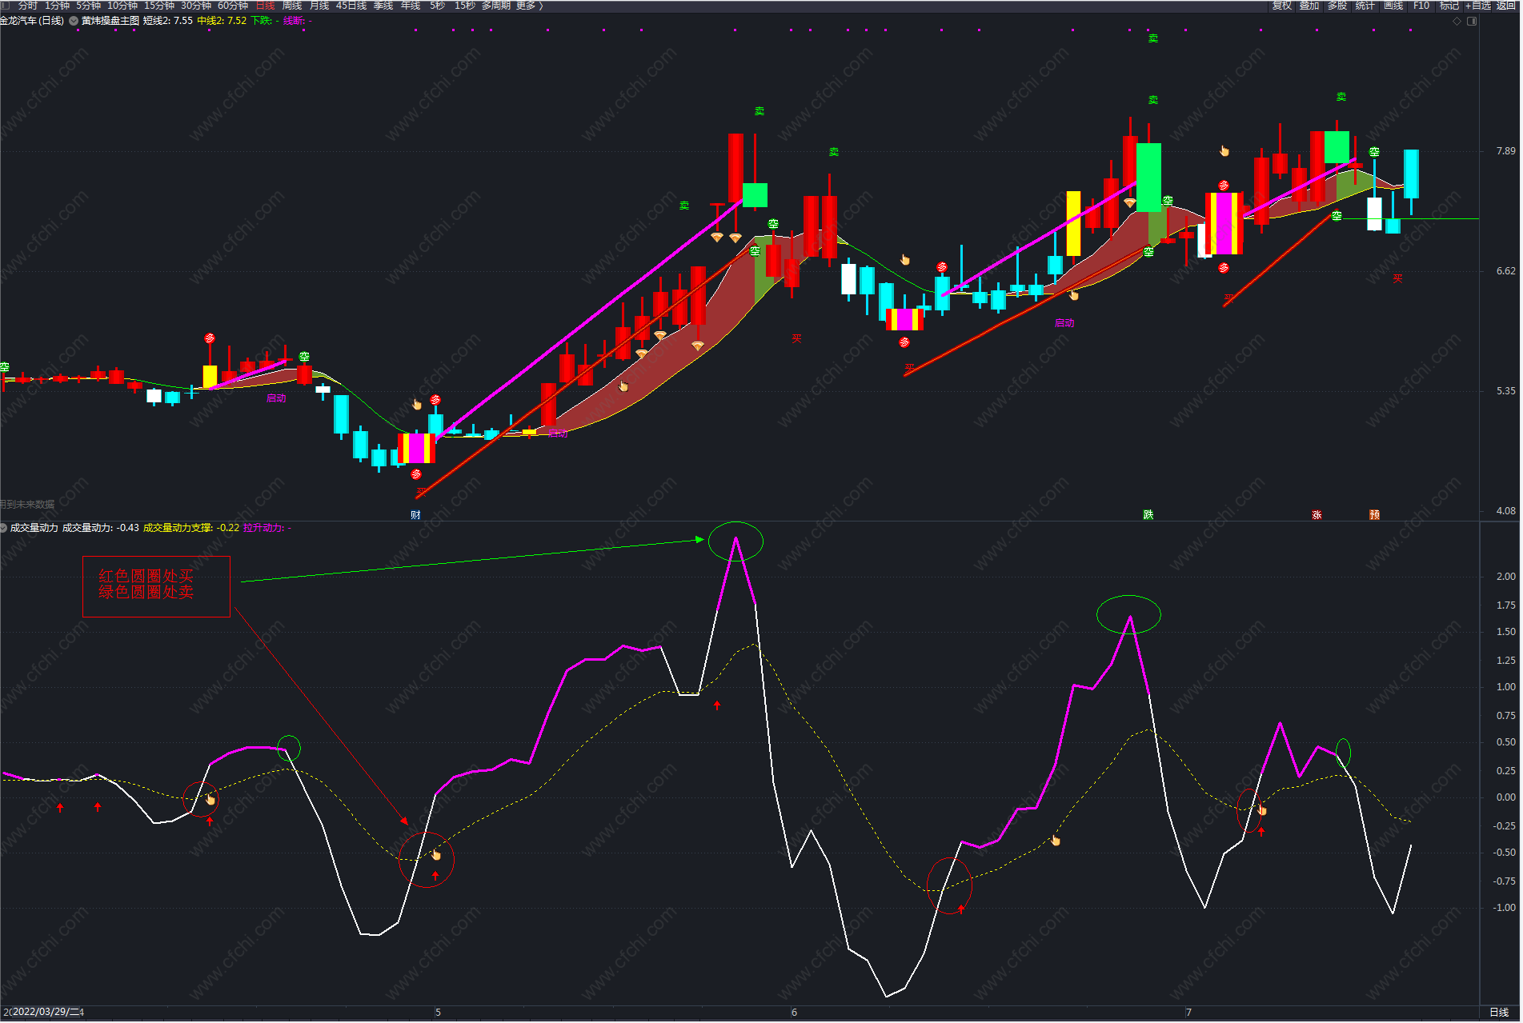1523x1023 pixels.
Task: Select the 45日线 period tab
Action: [x=351, y=6]
